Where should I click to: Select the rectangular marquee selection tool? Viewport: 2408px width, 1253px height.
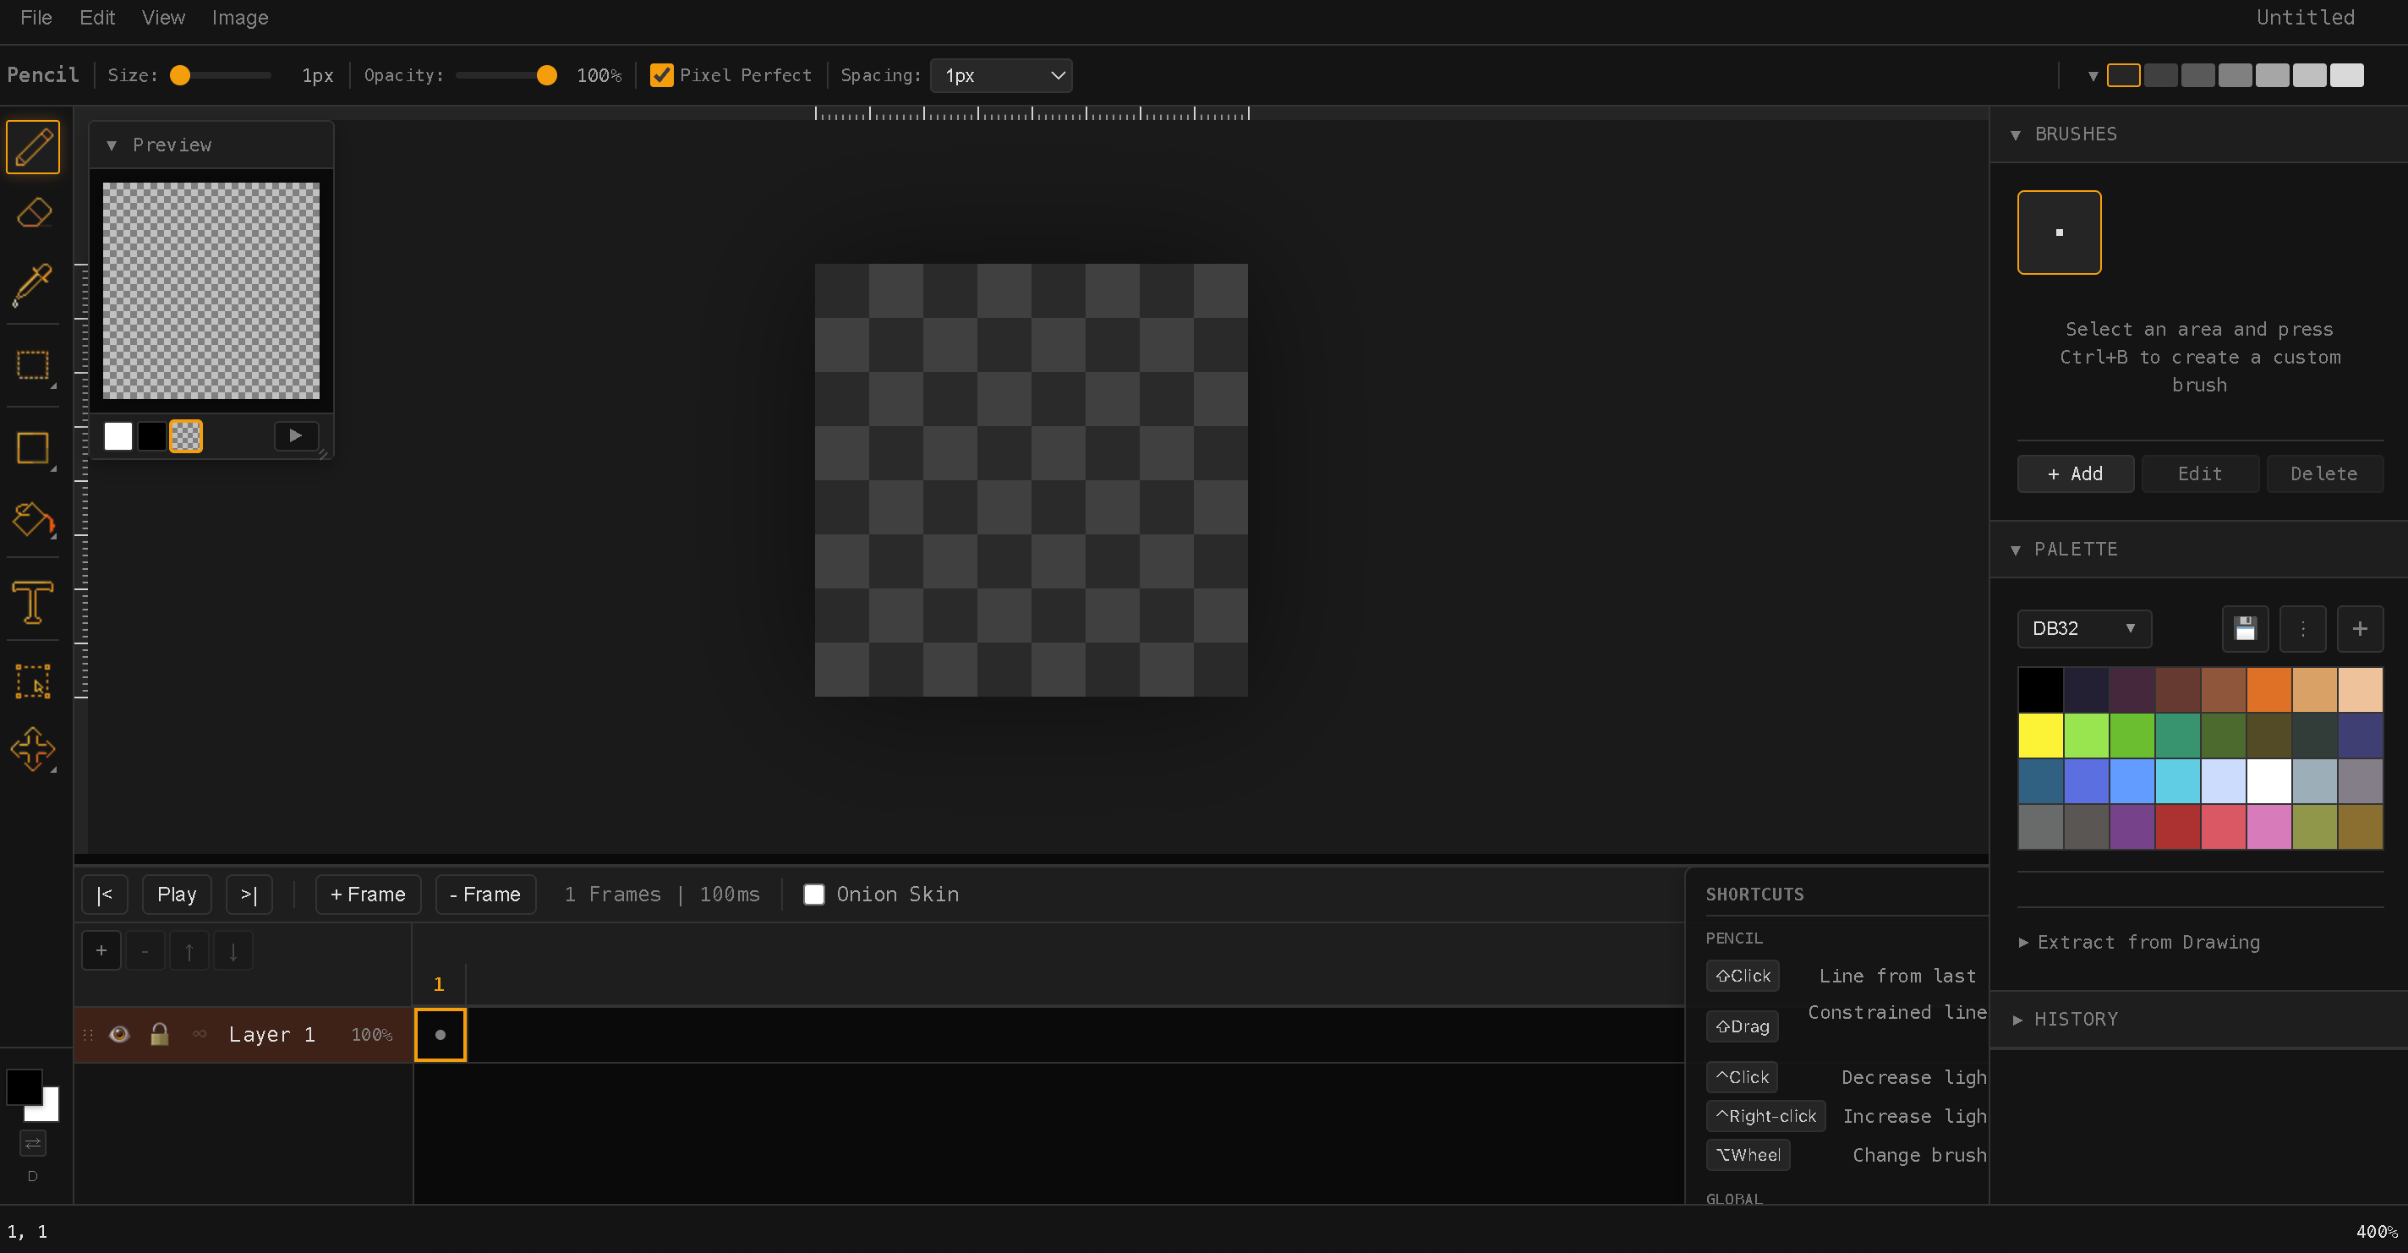pos(34,364)
